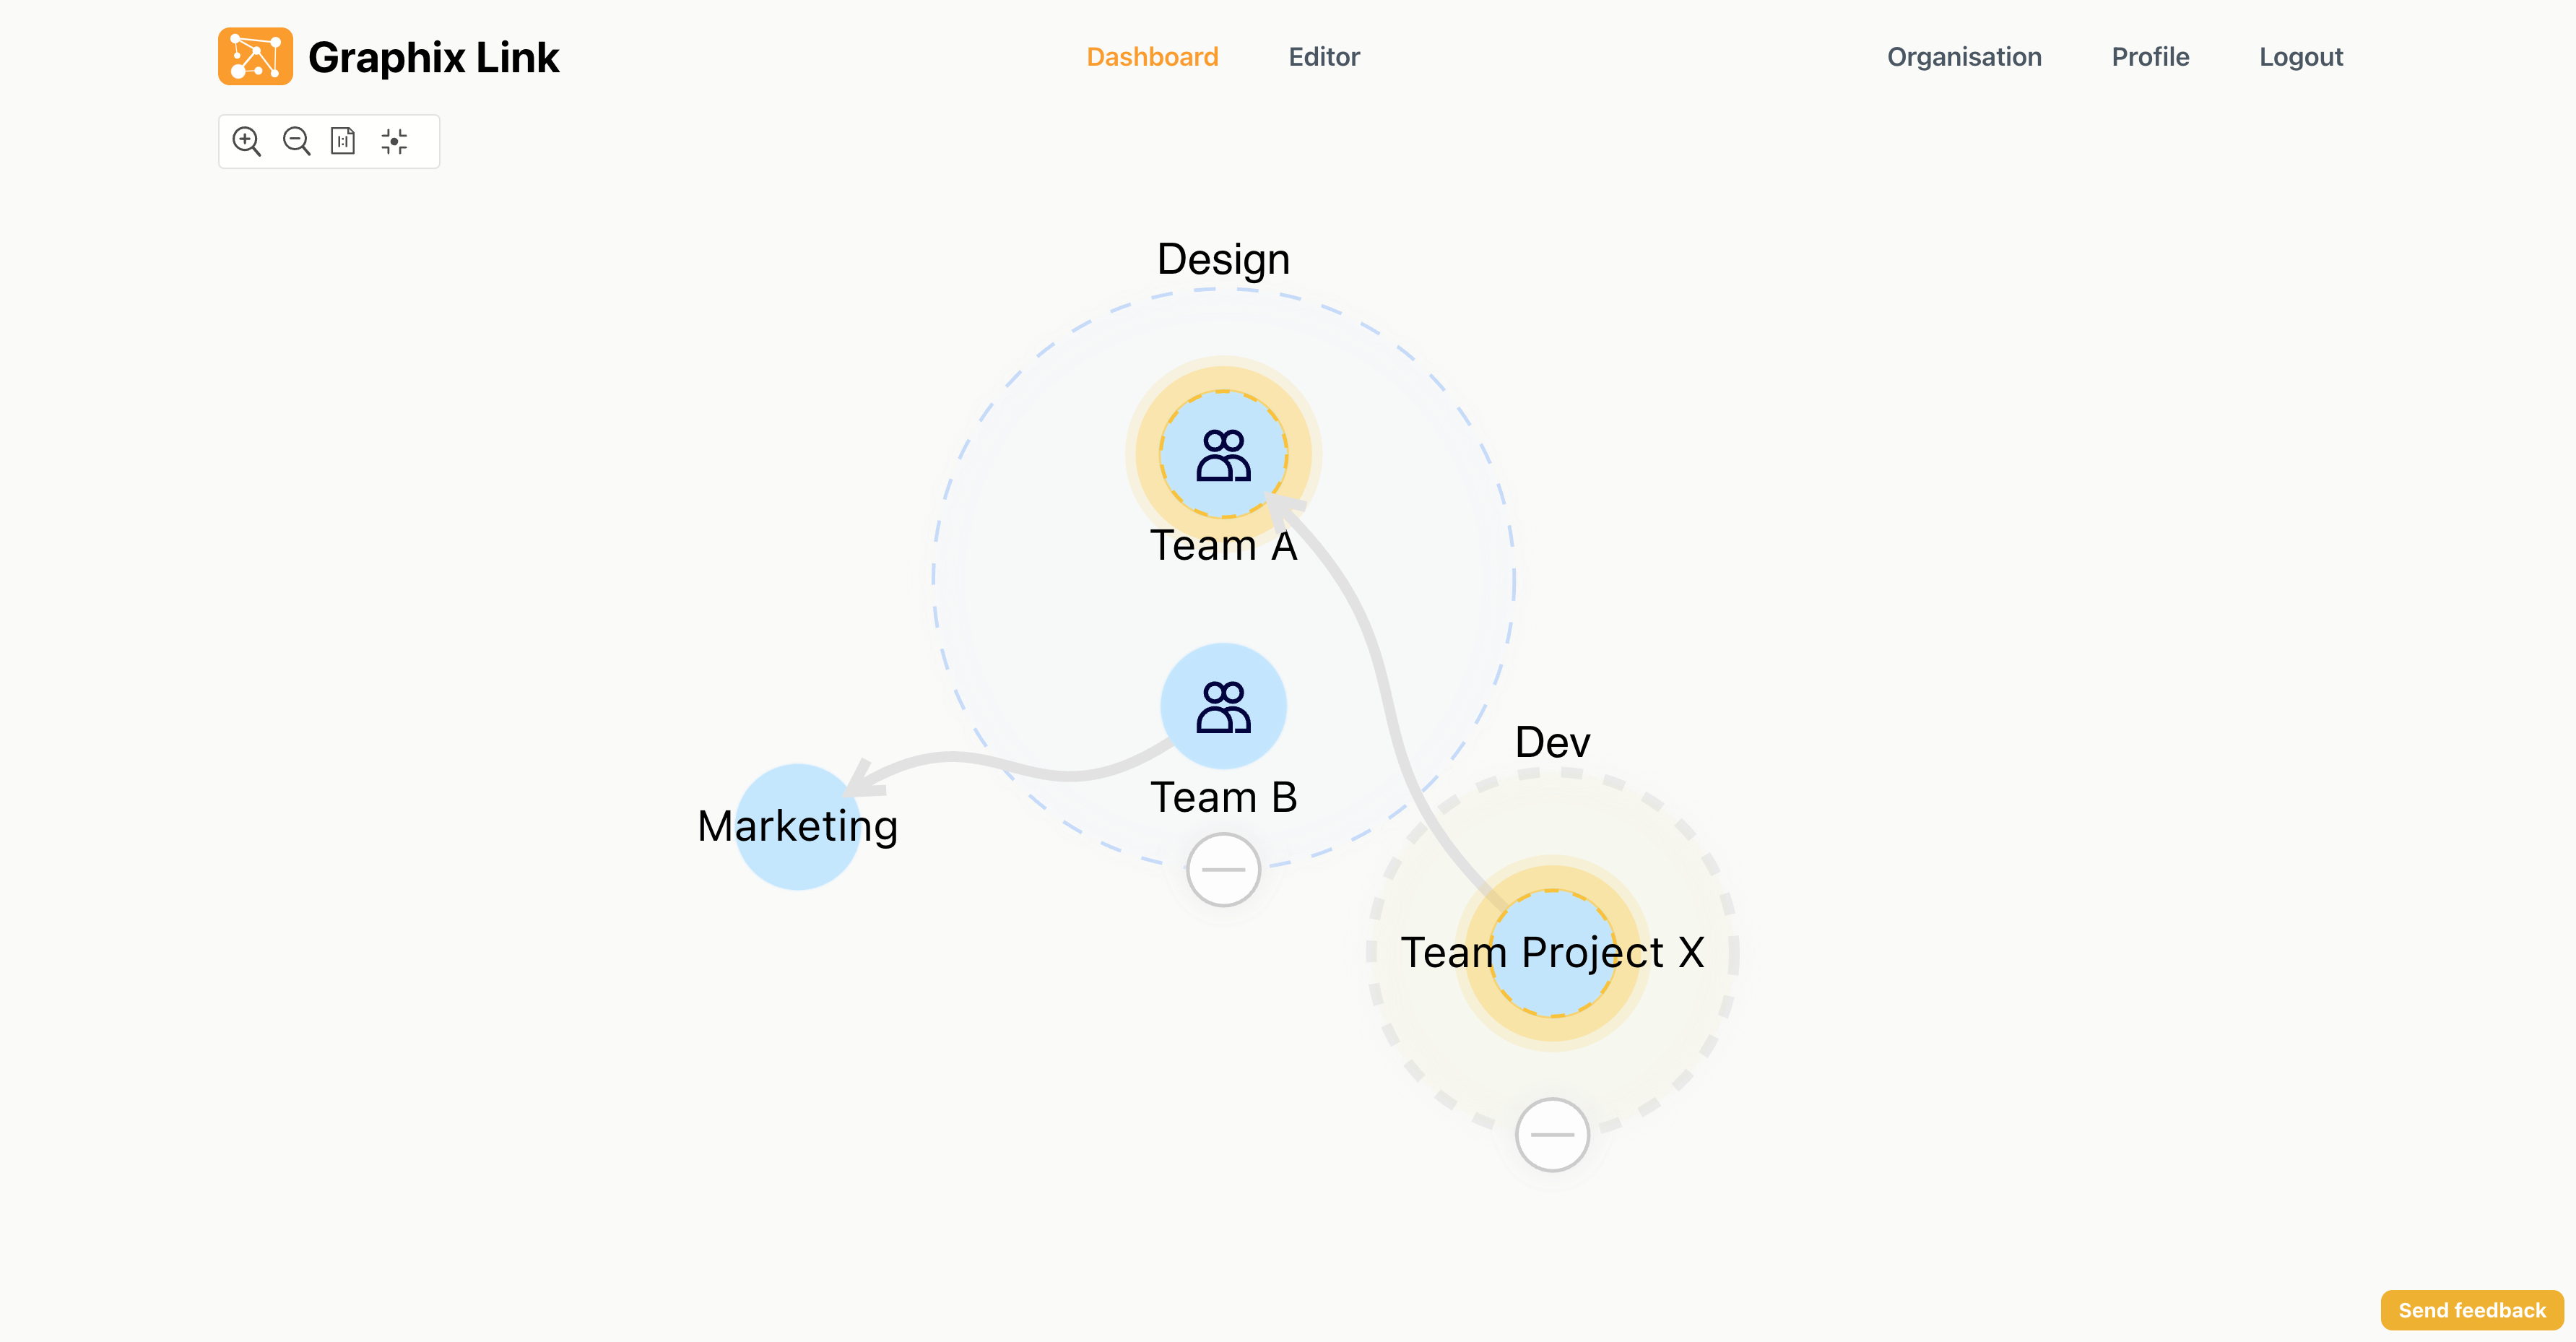Screen dimensions: 2576x1342
Task: Click the Design group label
Action: [x=1223, y=259]
